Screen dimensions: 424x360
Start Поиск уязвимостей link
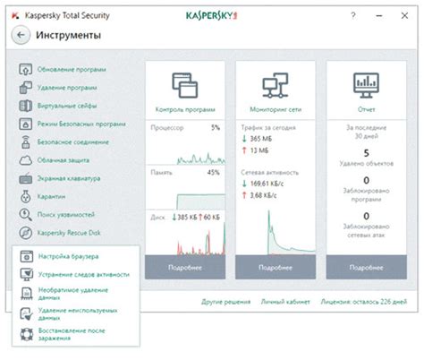(x=65, y=215)
